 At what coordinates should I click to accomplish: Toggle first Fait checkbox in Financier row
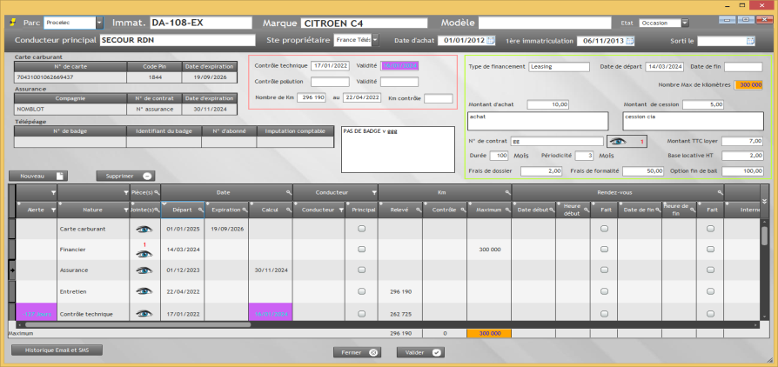(604, 250)
